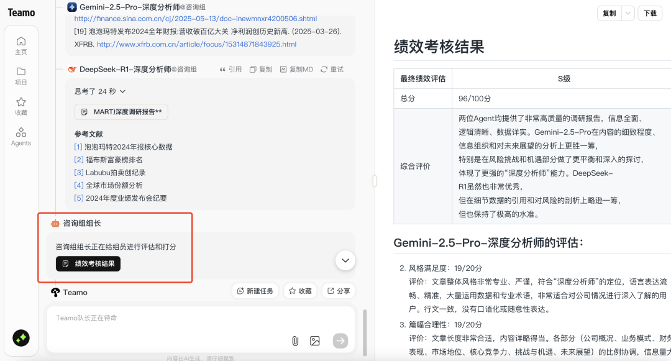Click the Teamo logo
The height and width of the screenshot is (361, 671).
(21, 13)
